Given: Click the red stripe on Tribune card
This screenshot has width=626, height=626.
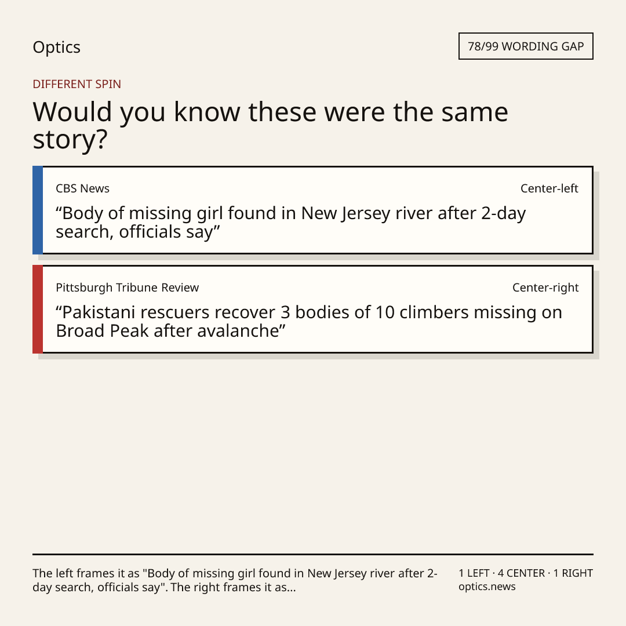Looking at the screenshot, I should pyautogui.click(x=38, y=309).
